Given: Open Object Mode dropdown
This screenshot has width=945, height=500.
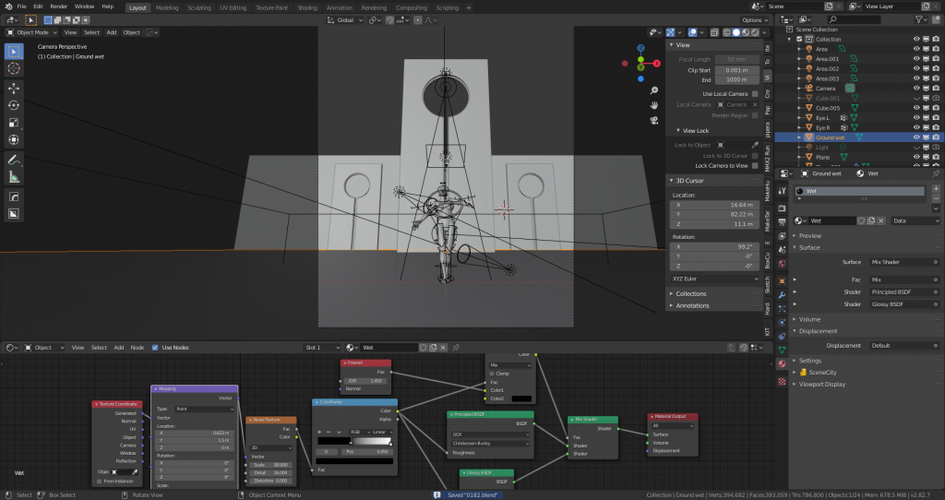Looking at the screenshot, I should tap(32, 32).
